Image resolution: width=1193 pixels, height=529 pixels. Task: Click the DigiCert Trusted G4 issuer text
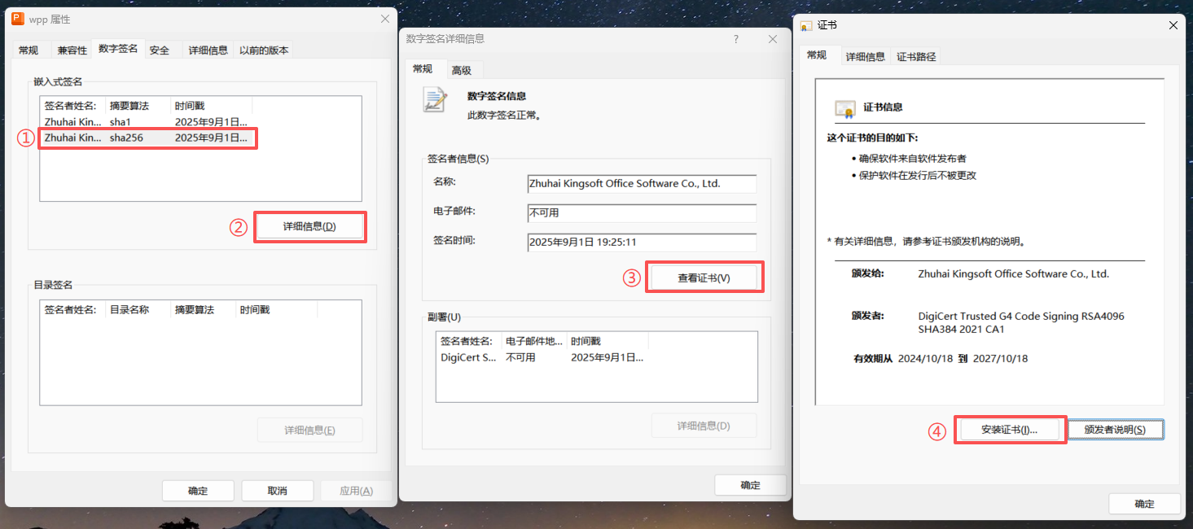click(x=1021, y=323)
